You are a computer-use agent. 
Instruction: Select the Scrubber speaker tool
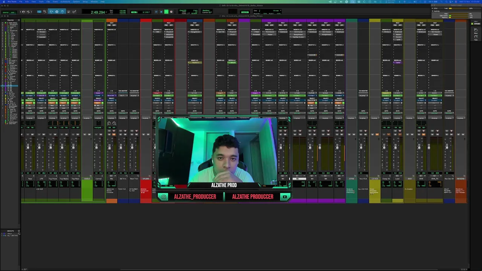[68, 12]
